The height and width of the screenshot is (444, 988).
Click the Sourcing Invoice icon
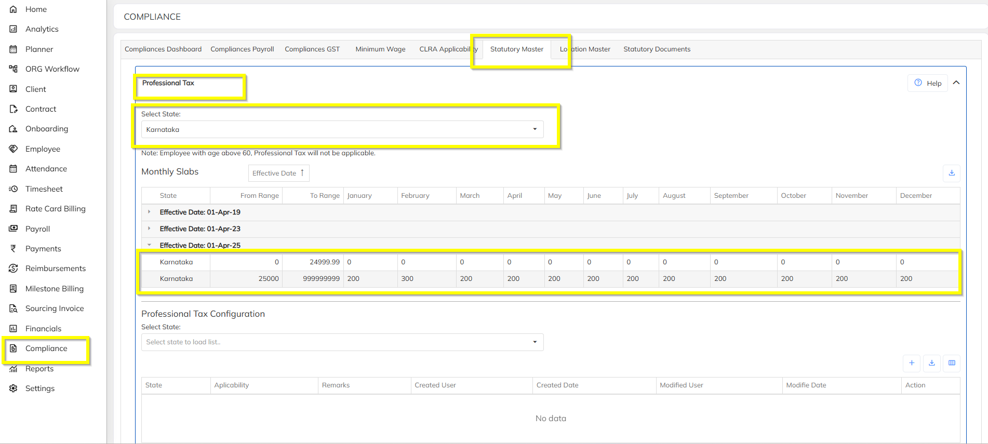[x=14, y=308]
